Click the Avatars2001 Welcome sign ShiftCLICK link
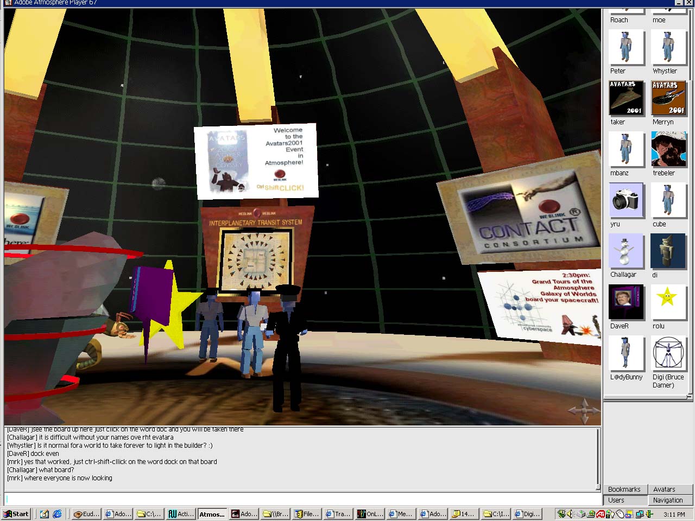The width and height of the screenshot is (695, 521). click(x=280, y=188)
